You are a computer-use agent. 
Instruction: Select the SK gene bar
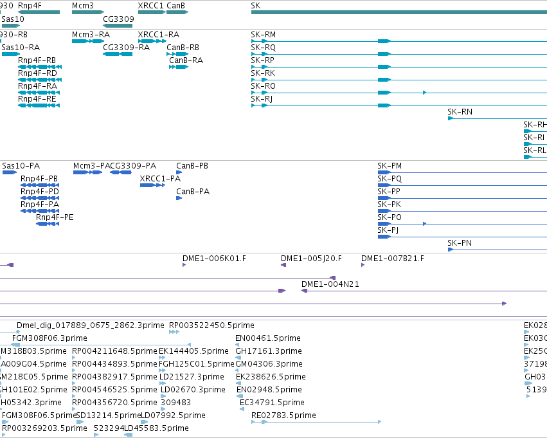(399, 12)
